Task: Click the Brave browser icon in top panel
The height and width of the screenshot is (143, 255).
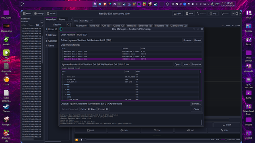Action: [x=105, y=4]
